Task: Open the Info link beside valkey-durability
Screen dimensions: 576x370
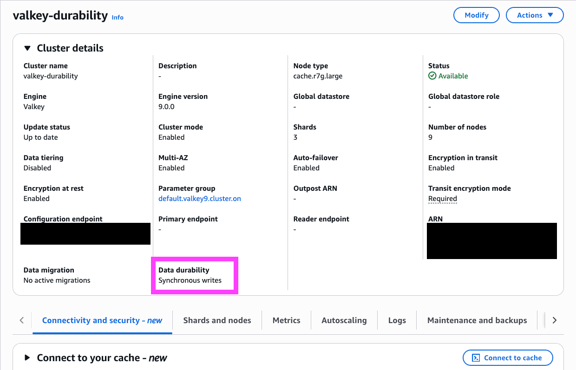Action: coord(118,17)
